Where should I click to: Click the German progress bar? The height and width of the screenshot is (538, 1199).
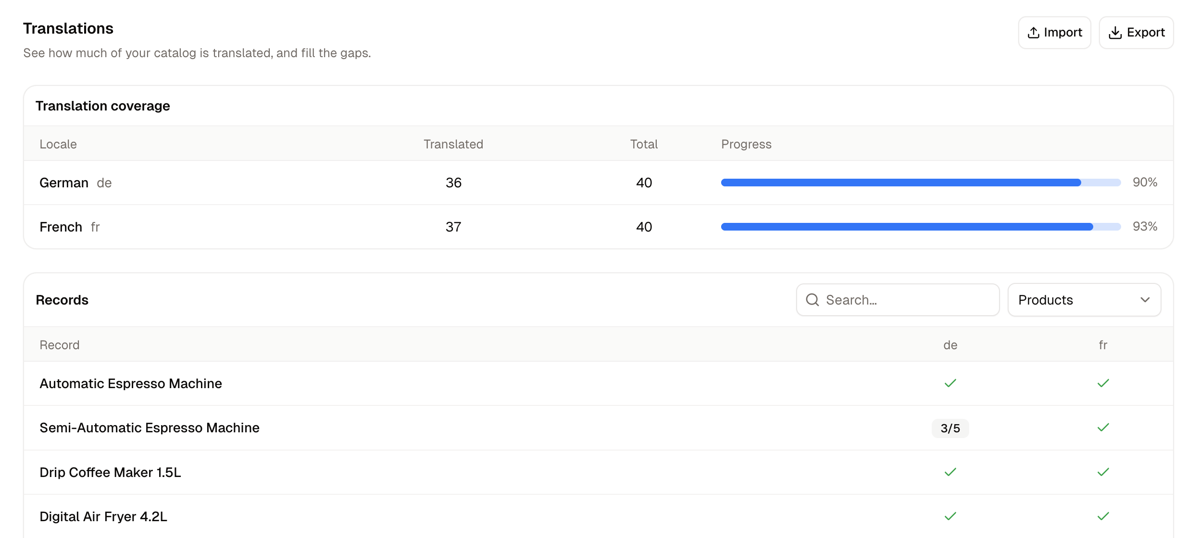921,183
